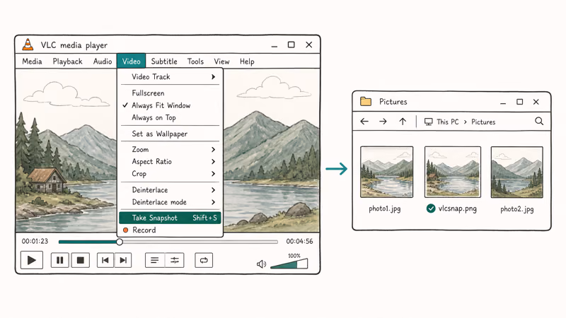Click This PC in the breadcrumb path
The width and height of the screenshot is (566, 318).
click(448, 122)
